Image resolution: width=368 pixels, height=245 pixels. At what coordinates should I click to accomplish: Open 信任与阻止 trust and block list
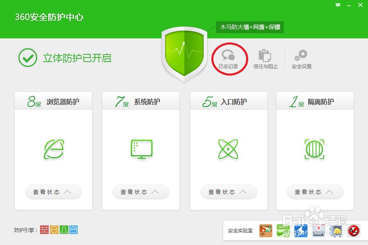[x=265, y=59]
